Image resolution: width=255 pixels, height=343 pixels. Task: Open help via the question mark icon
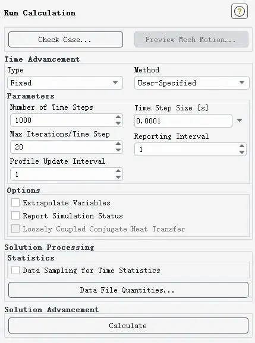240,11
